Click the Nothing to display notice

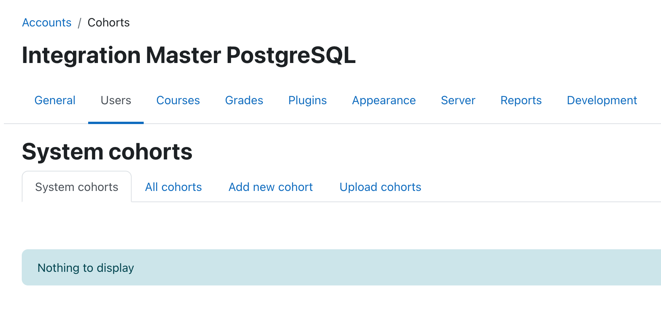(341, 268)
